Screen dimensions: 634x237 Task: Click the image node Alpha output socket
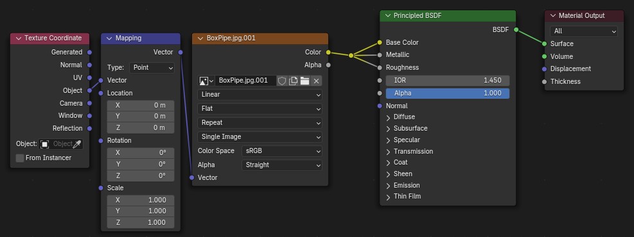328,65
